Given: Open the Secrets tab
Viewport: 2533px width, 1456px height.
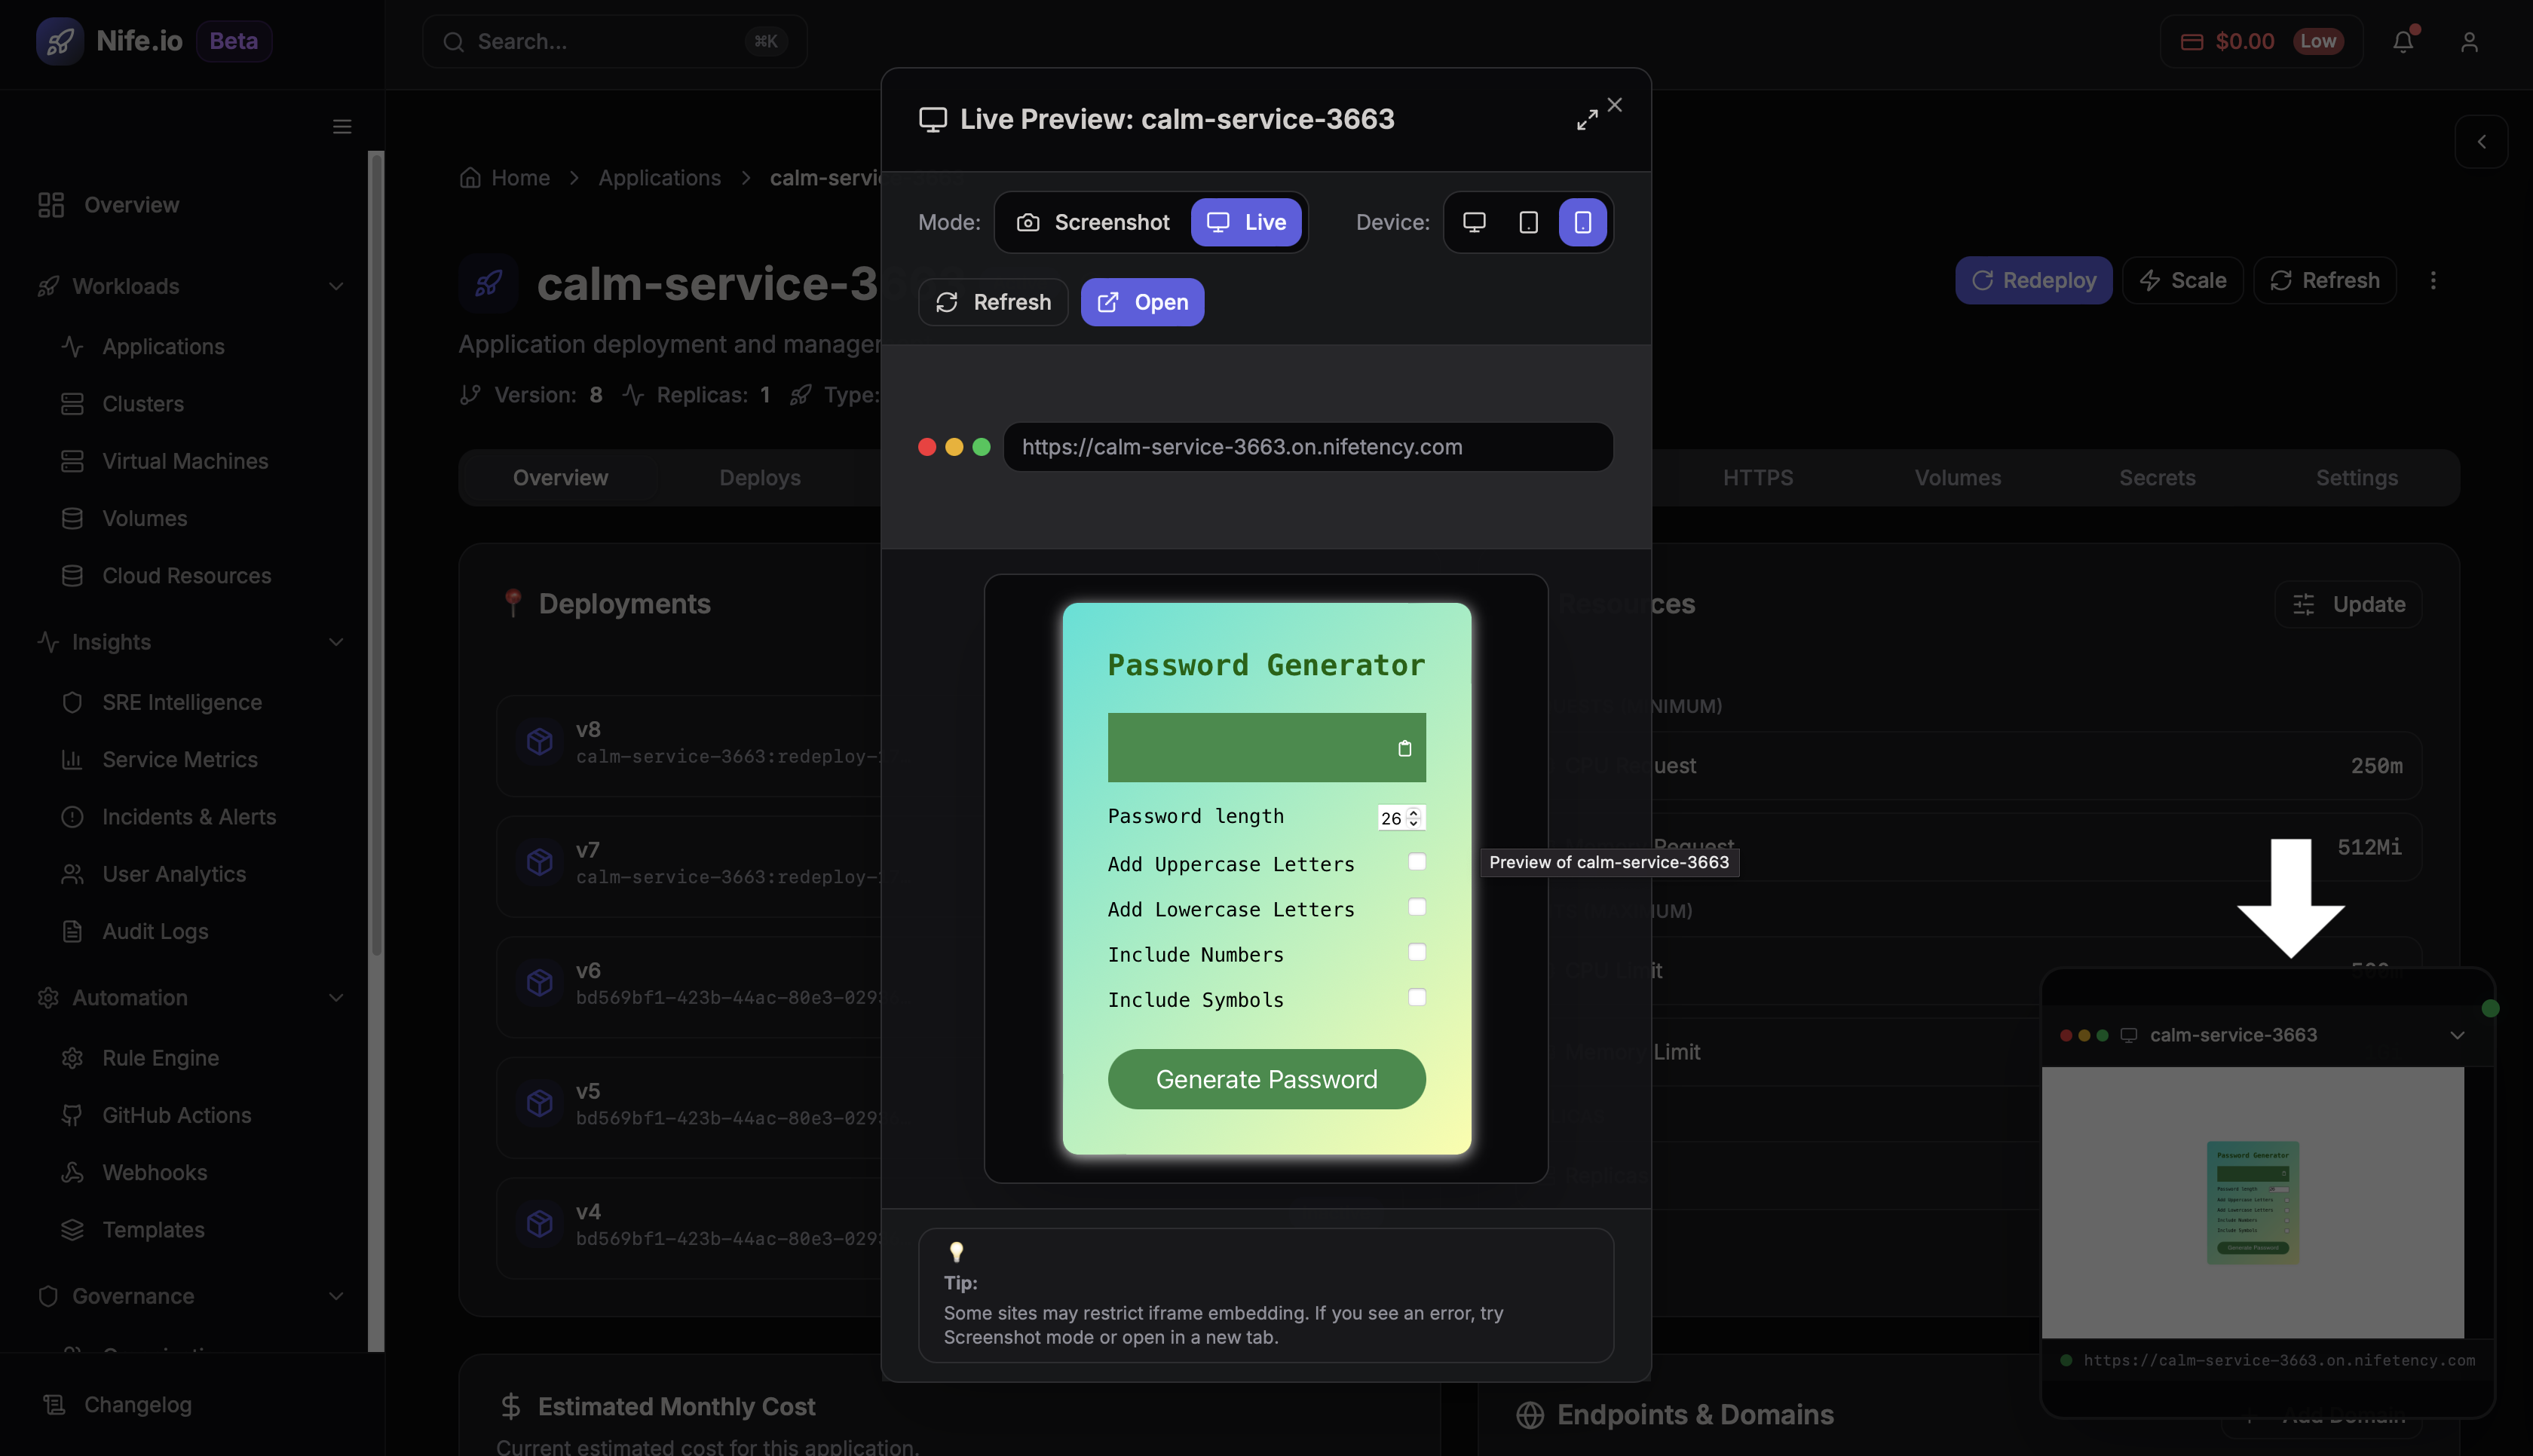Looking at the screenshot, I should click(x=2157, y=477).
